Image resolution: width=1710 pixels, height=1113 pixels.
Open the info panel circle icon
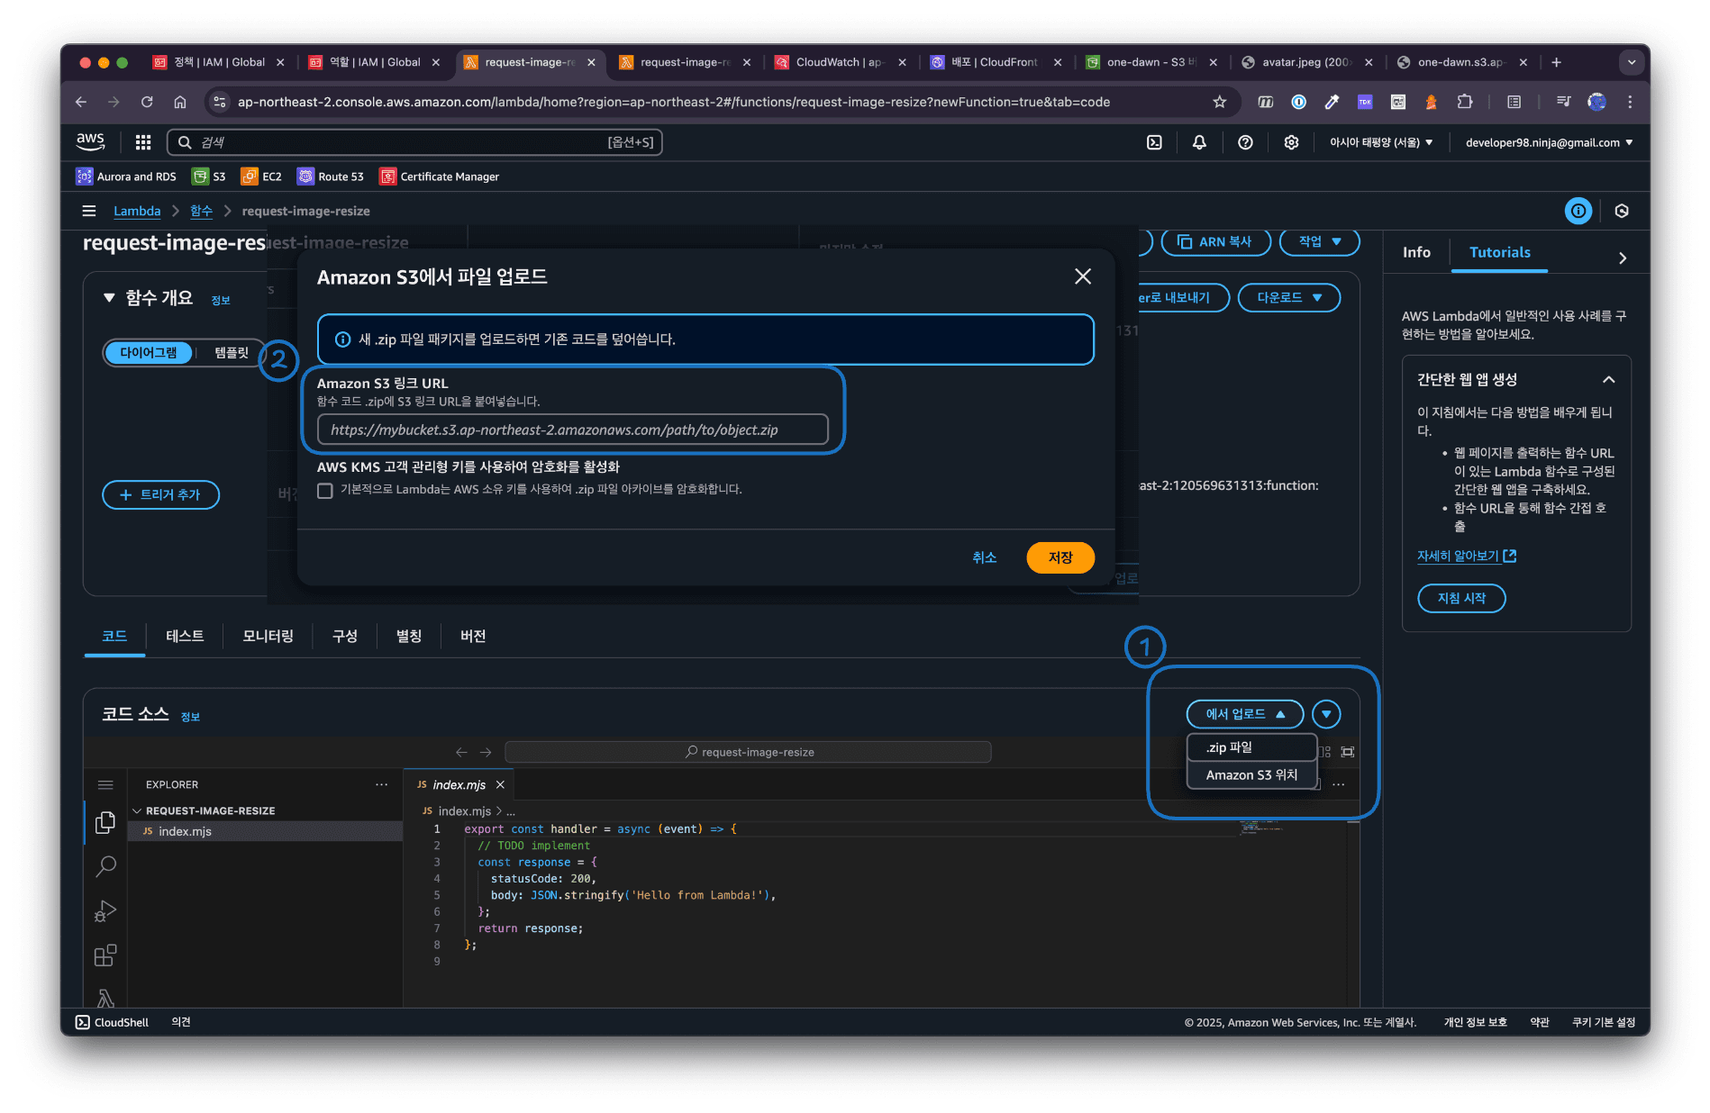tap(1578, 211)
